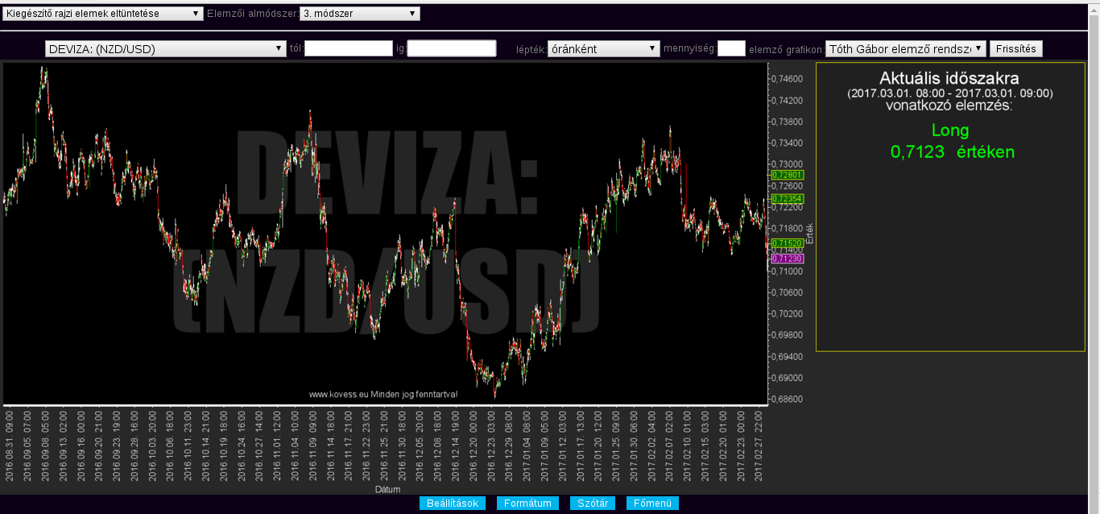Click the 'mennyiség' quantity input box
Screen dimensions: 1100x514
click(731, 49)
